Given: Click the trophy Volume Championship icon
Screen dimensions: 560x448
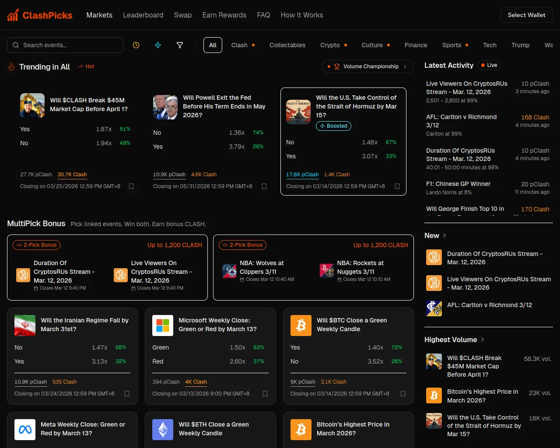Looking at the screenshot, I should coord(337,66).
